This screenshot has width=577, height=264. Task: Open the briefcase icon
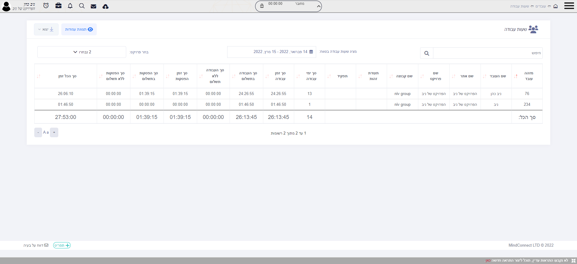click(58, 6)
